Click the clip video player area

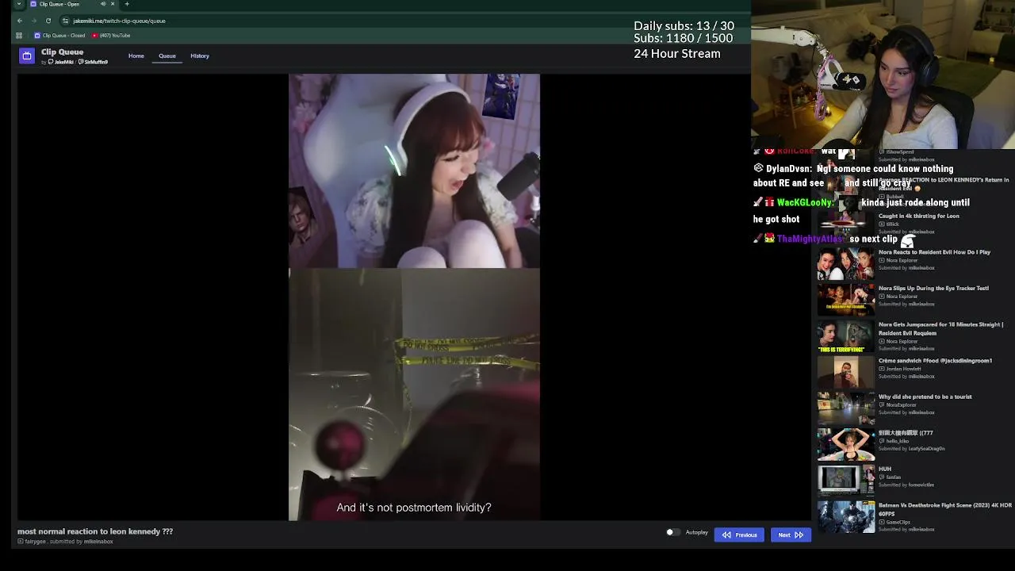414,297
